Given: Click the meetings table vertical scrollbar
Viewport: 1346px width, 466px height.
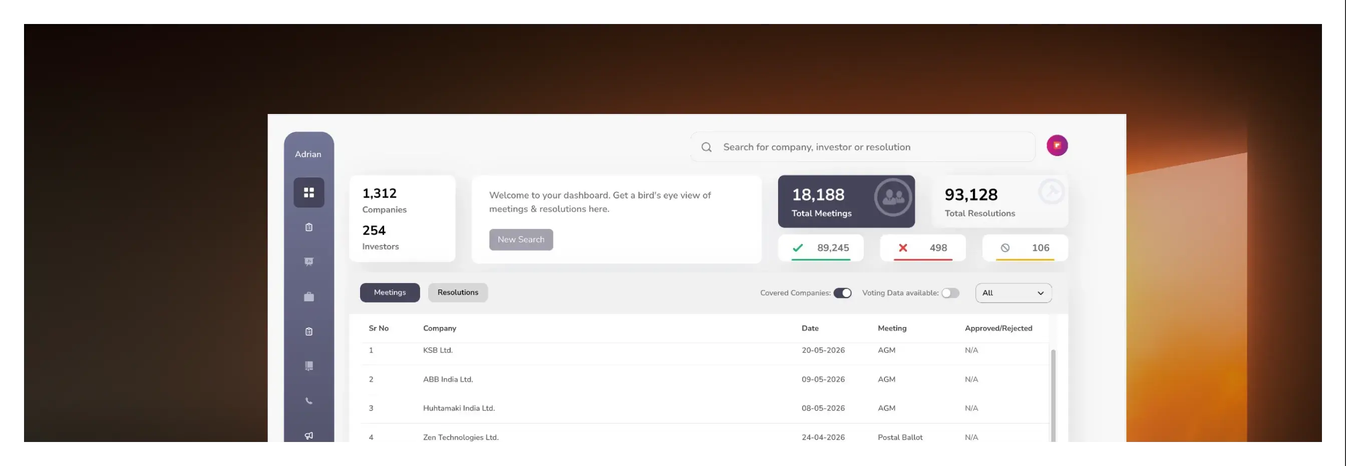Looking at the screenshot, I should [1053, 395].
